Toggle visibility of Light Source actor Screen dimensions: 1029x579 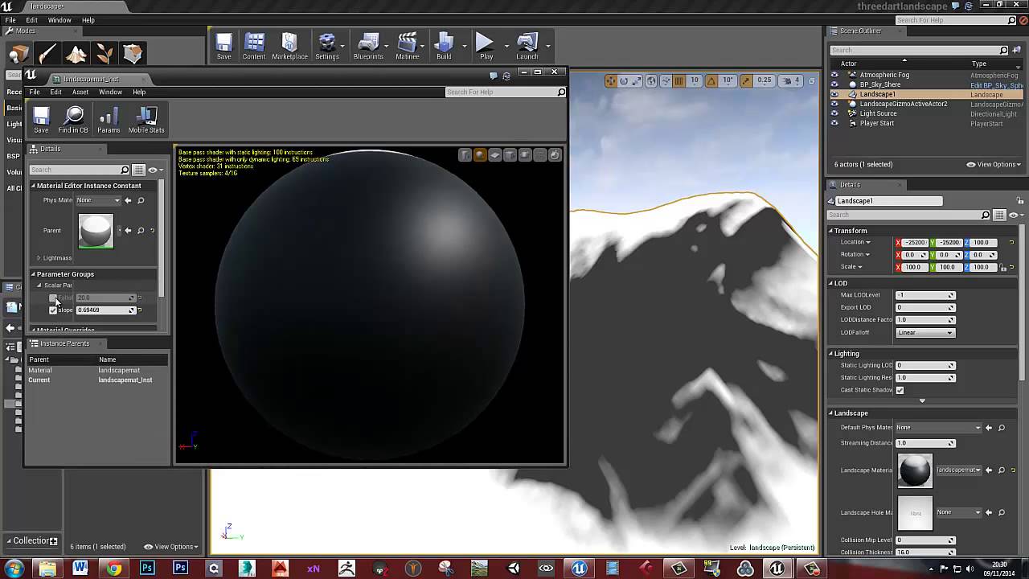point(834,113)
